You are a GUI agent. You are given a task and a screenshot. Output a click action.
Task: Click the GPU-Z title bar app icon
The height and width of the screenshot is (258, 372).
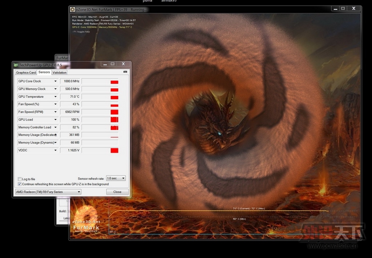(16, 65)
